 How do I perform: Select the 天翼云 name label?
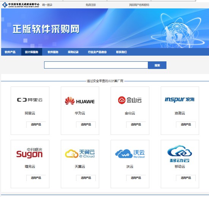(80, 167)
